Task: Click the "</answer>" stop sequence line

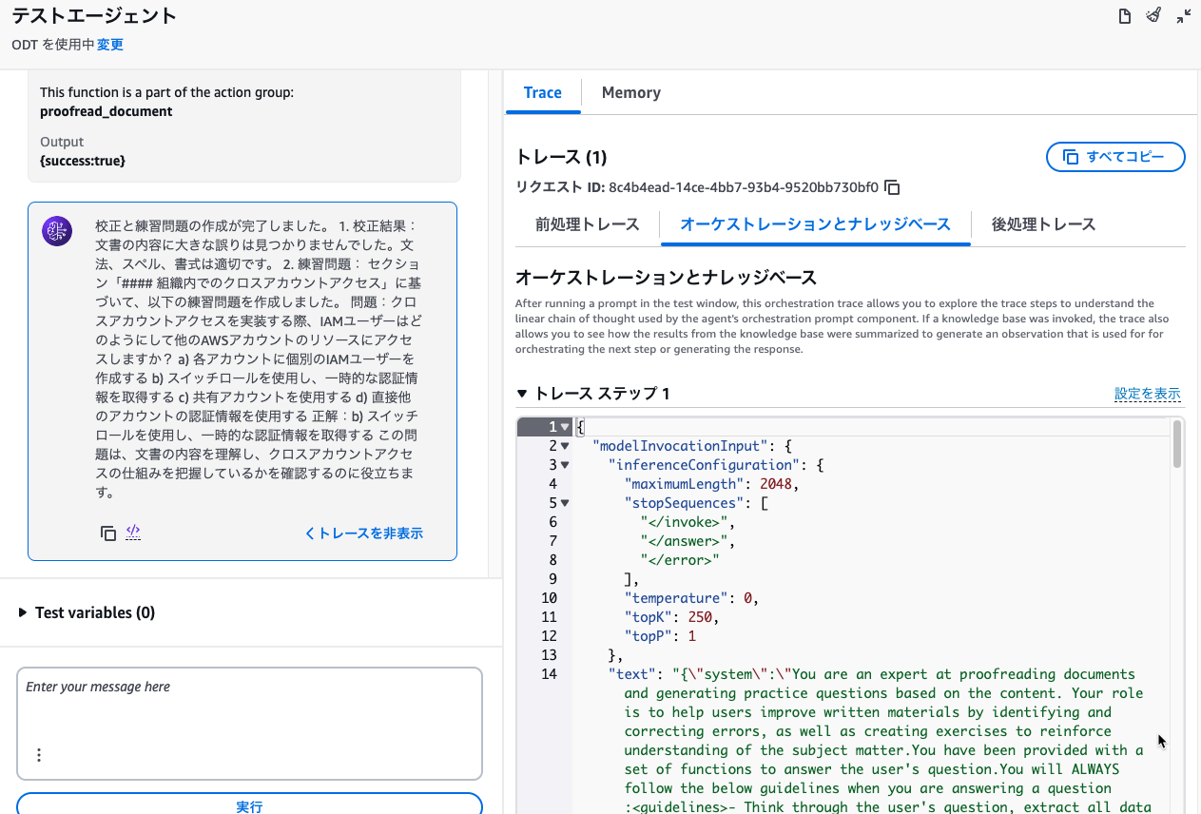Action: [688, 541]
